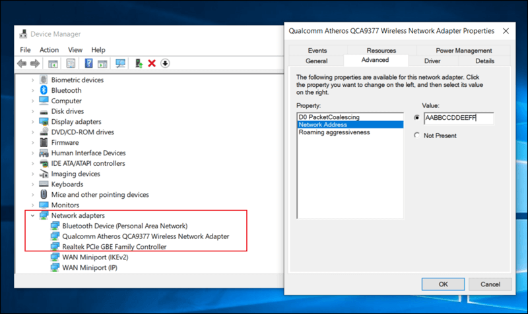
Task: Select the Value radio button
Action: [417, 118]
